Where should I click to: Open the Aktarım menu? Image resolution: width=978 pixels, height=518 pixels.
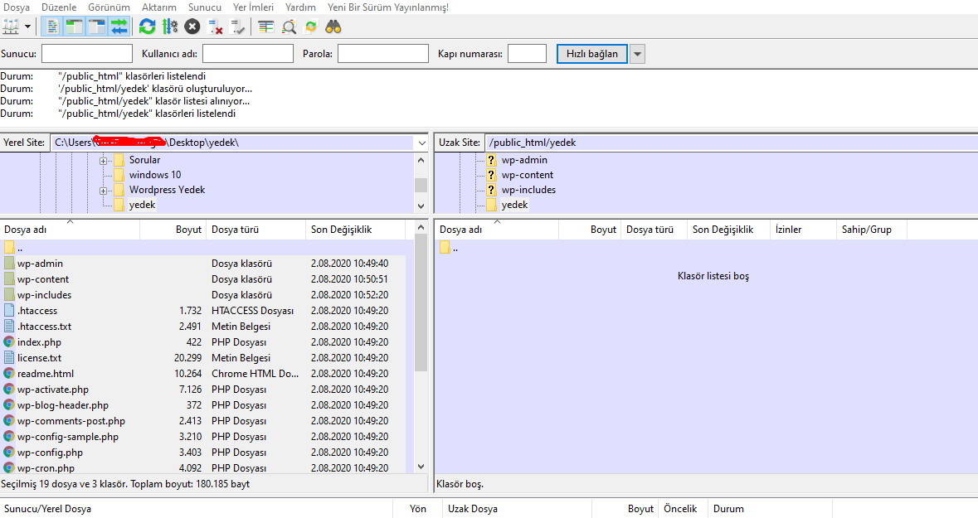(159, 7)
